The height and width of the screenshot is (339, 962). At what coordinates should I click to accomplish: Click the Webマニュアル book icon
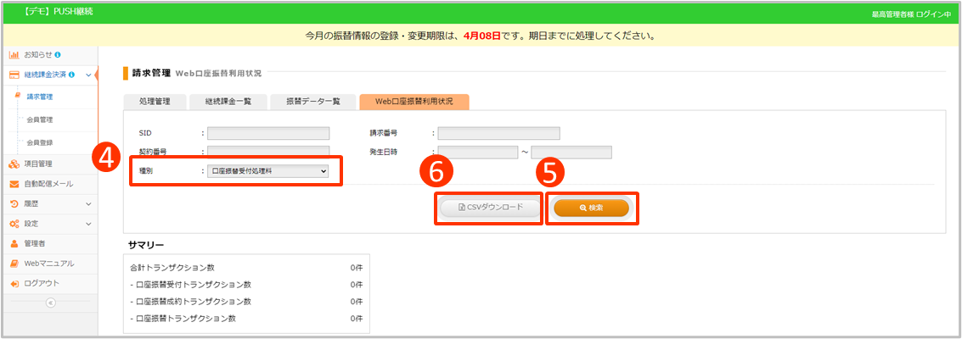tap(14, 263)
